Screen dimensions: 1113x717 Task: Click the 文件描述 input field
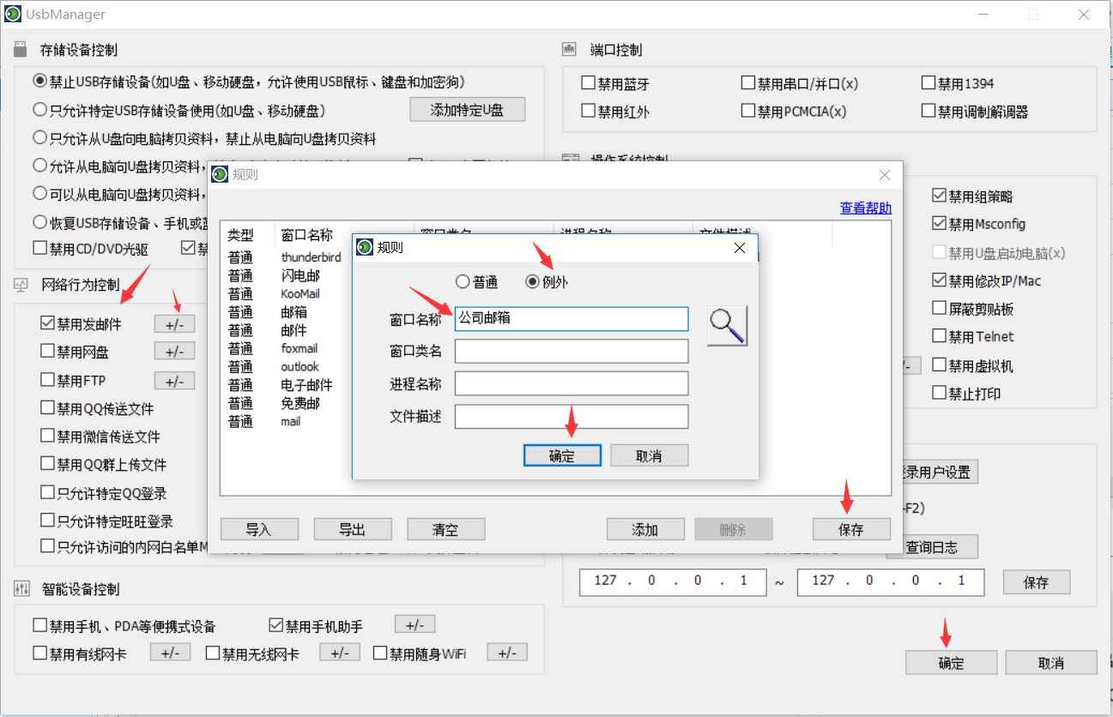pos(572,417)
